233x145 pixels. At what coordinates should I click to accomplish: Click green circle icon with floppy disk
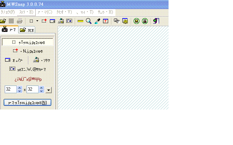[x=137, y=21]
